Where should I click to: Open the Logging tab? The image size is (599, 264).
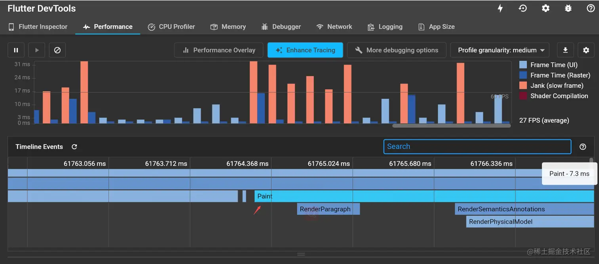tap(385, 27)
